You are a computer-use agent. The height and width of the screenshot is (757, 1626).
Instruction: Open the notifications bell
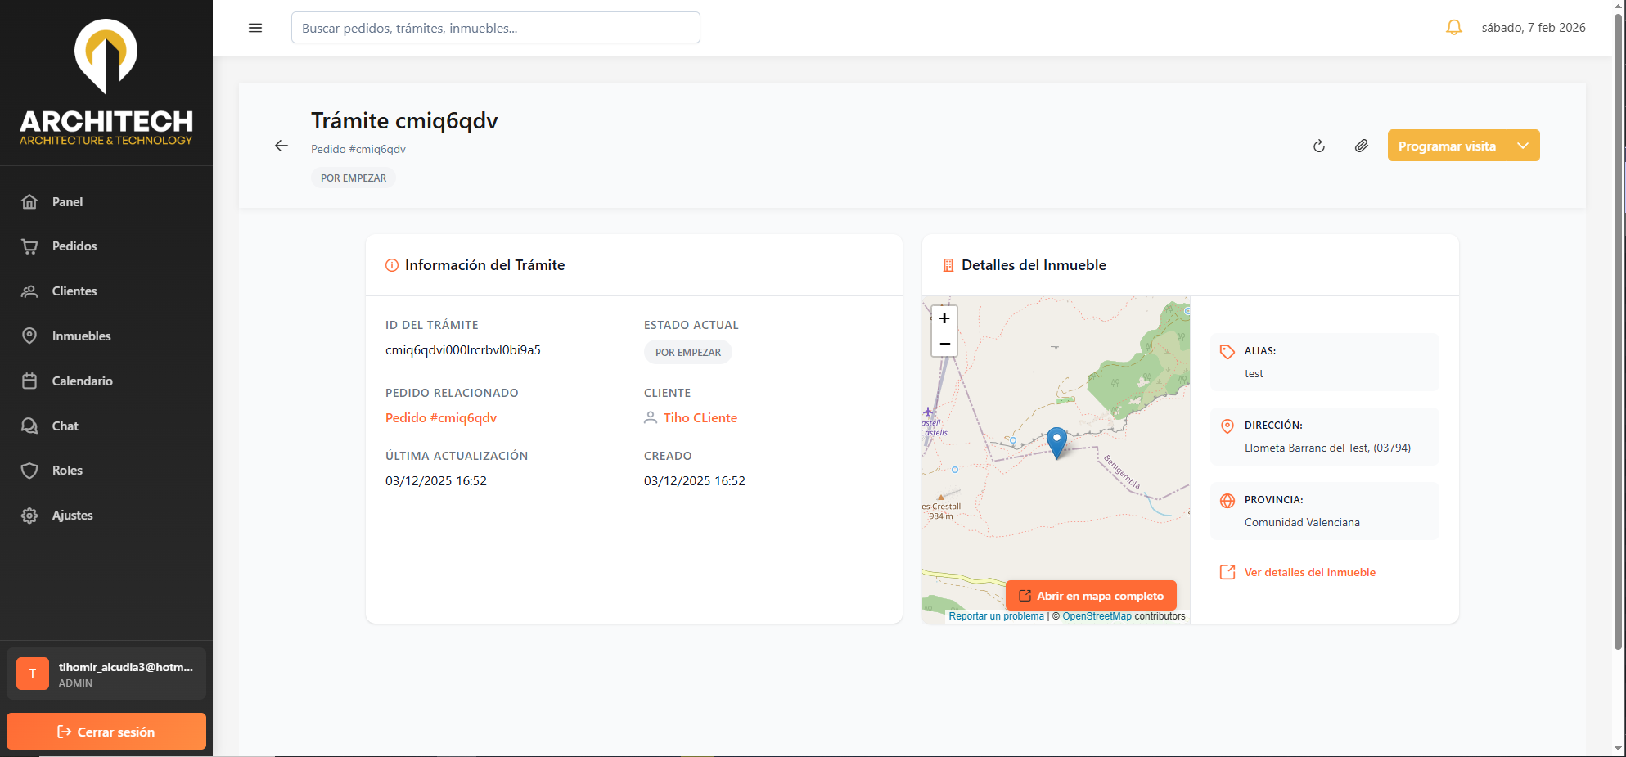coord(1453,28)
